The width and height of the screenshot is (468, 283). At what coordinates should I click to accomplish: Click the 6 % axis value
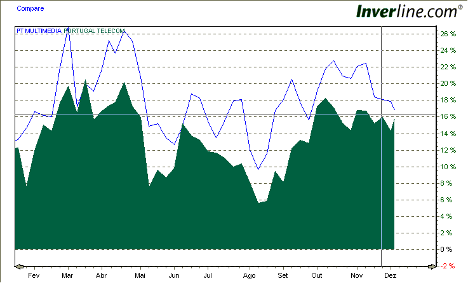(x=446, y=200)
